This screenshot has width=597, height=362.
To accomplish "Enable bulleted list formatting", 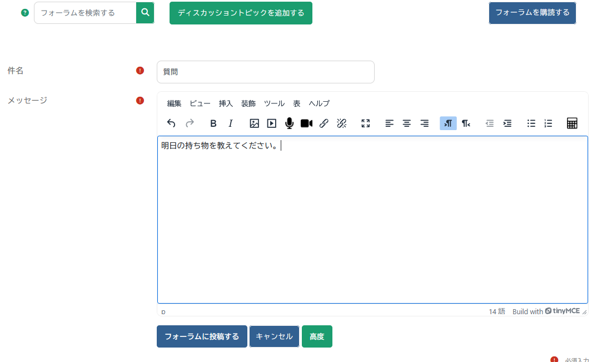I will (531, 123).
